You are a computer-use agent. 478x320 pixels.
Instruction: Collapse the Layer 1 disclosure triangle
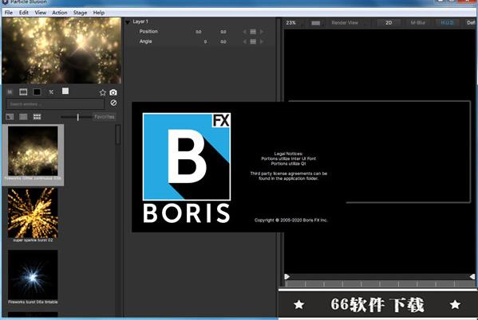point(128,22)
